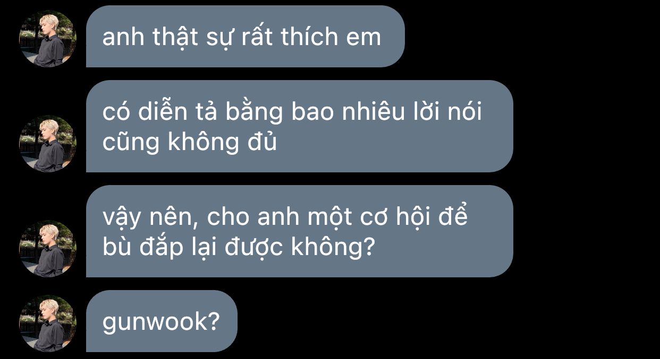Click the line "bù đắp lại được không?"
The image size is (660, 359).
coord(239,247)
